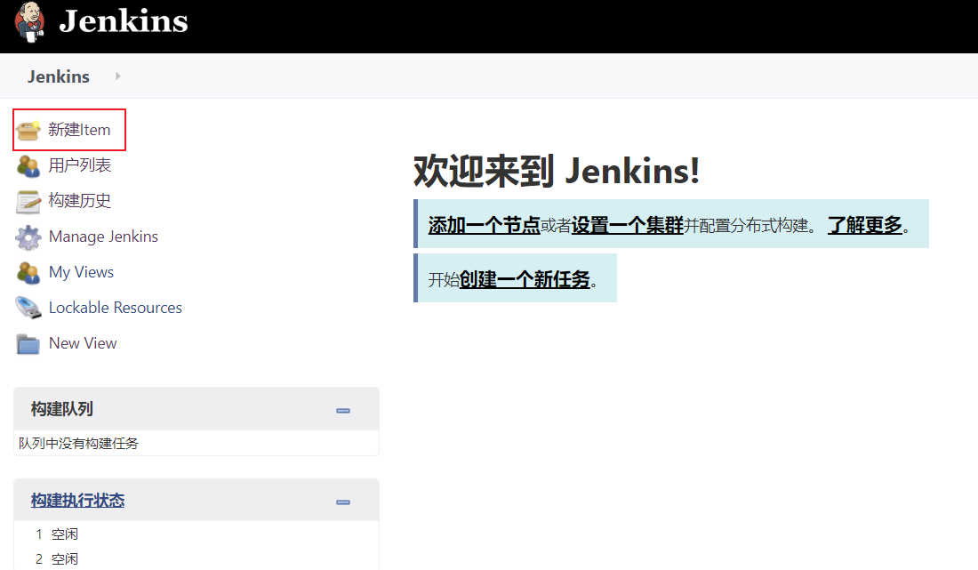Click the Manage Jenkins gear icon
The width and height of the screenshot is (978, 570).
pyautogui.click(x=28, y=237)
